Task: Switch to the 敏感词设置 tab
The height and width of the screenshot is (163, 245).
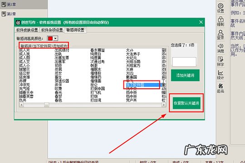Action: point(75,30)
